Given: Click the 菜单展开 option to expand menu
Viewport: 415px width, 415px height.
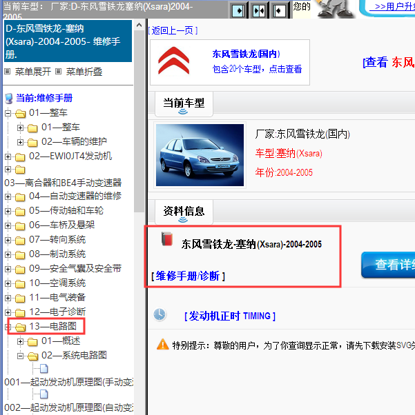Looking at the screenshot, I should click(x=32, y=71).
